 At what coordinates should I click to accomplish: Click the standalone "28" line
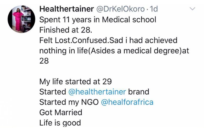[x=44, y=61]
